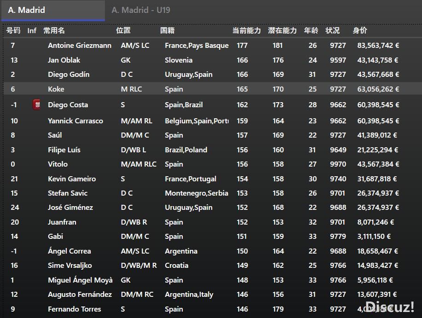Sort by the 身价 column header
The image size is (422, 318).
pos(360,30)
